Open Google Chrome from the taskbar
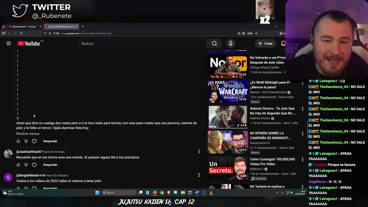Image resolution: width=368 pixels, height=207 pixels. [162, 193]
